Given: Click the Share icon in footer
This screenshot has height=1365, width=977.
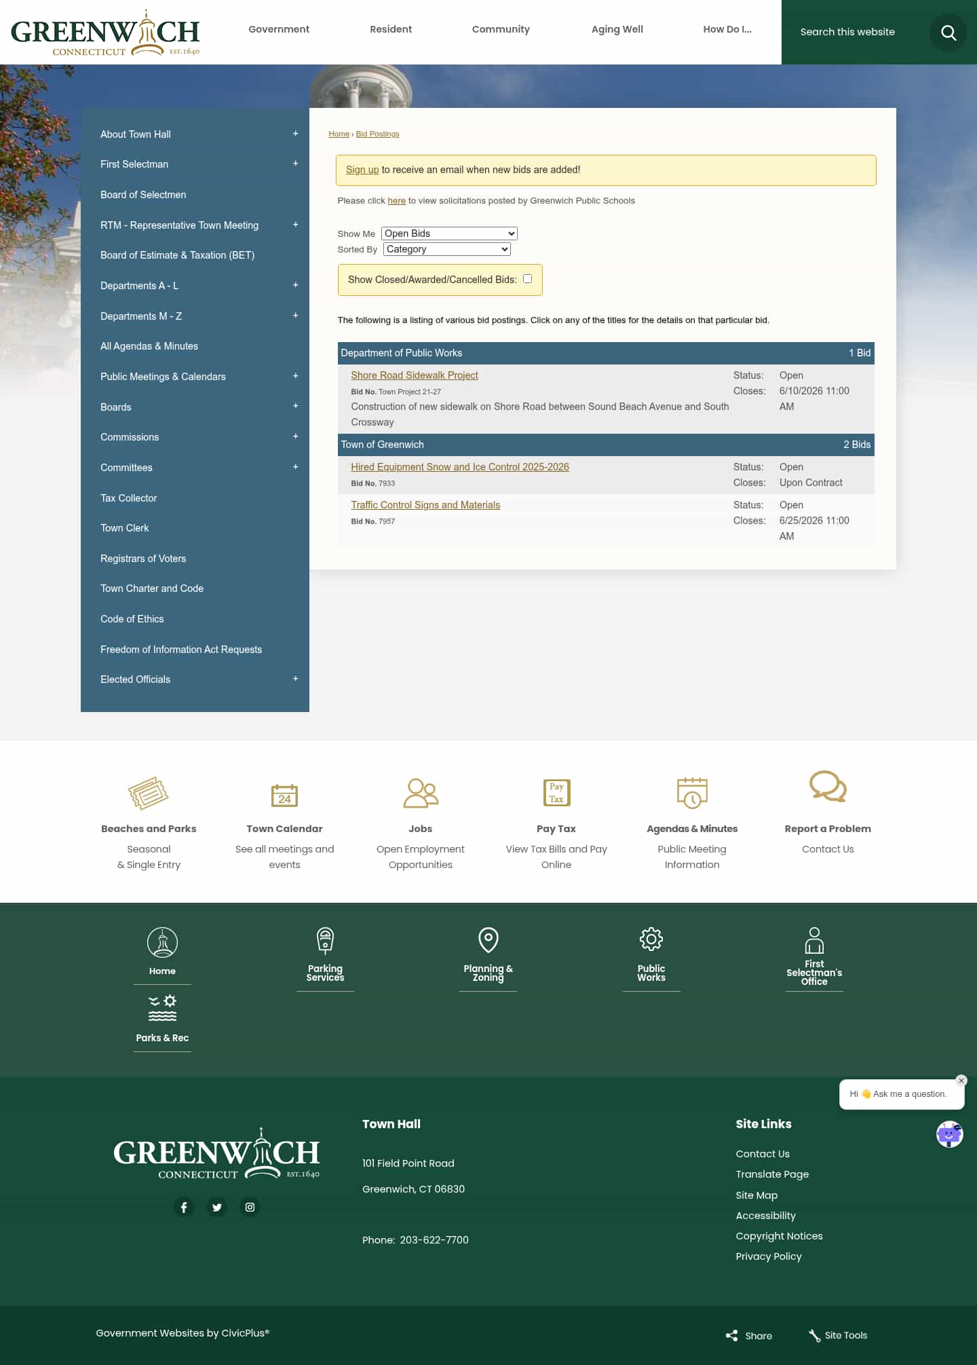Looking at the screenshot, I should (x=731, y=1335).
